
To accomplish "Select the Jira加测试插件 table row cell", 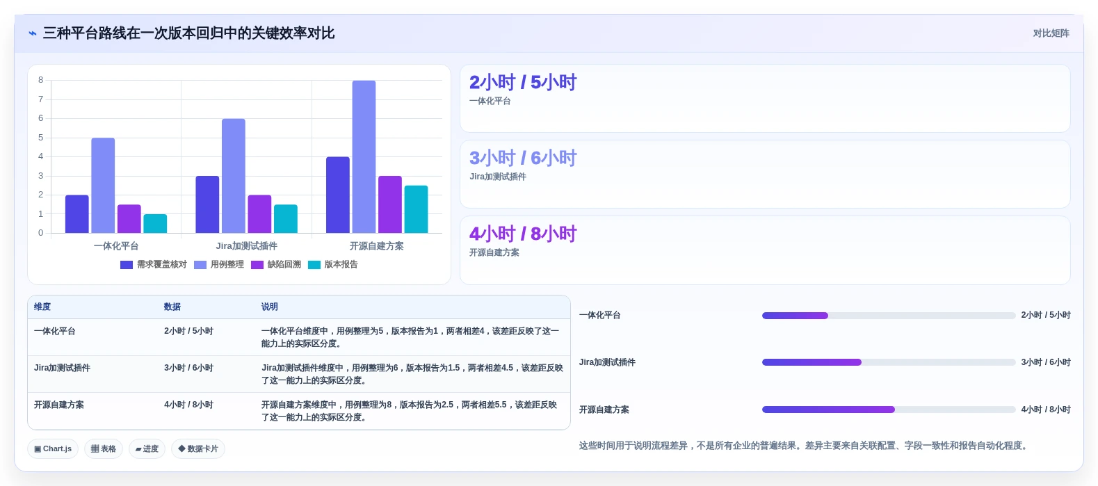I will 62,368.
